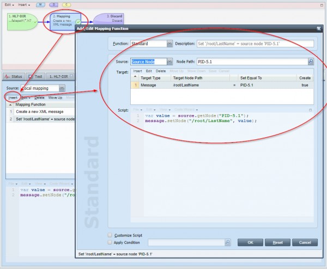Screen dimensions: 327x269
Task: Enable the Customize Script checkbox
Action: [110, 235]
